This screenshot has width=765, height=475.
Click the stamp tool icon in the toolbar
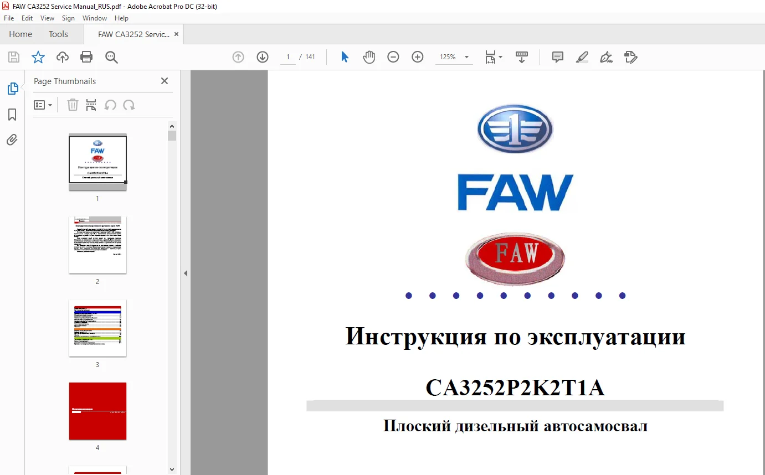pyautogui.click(x=631, y=57)
